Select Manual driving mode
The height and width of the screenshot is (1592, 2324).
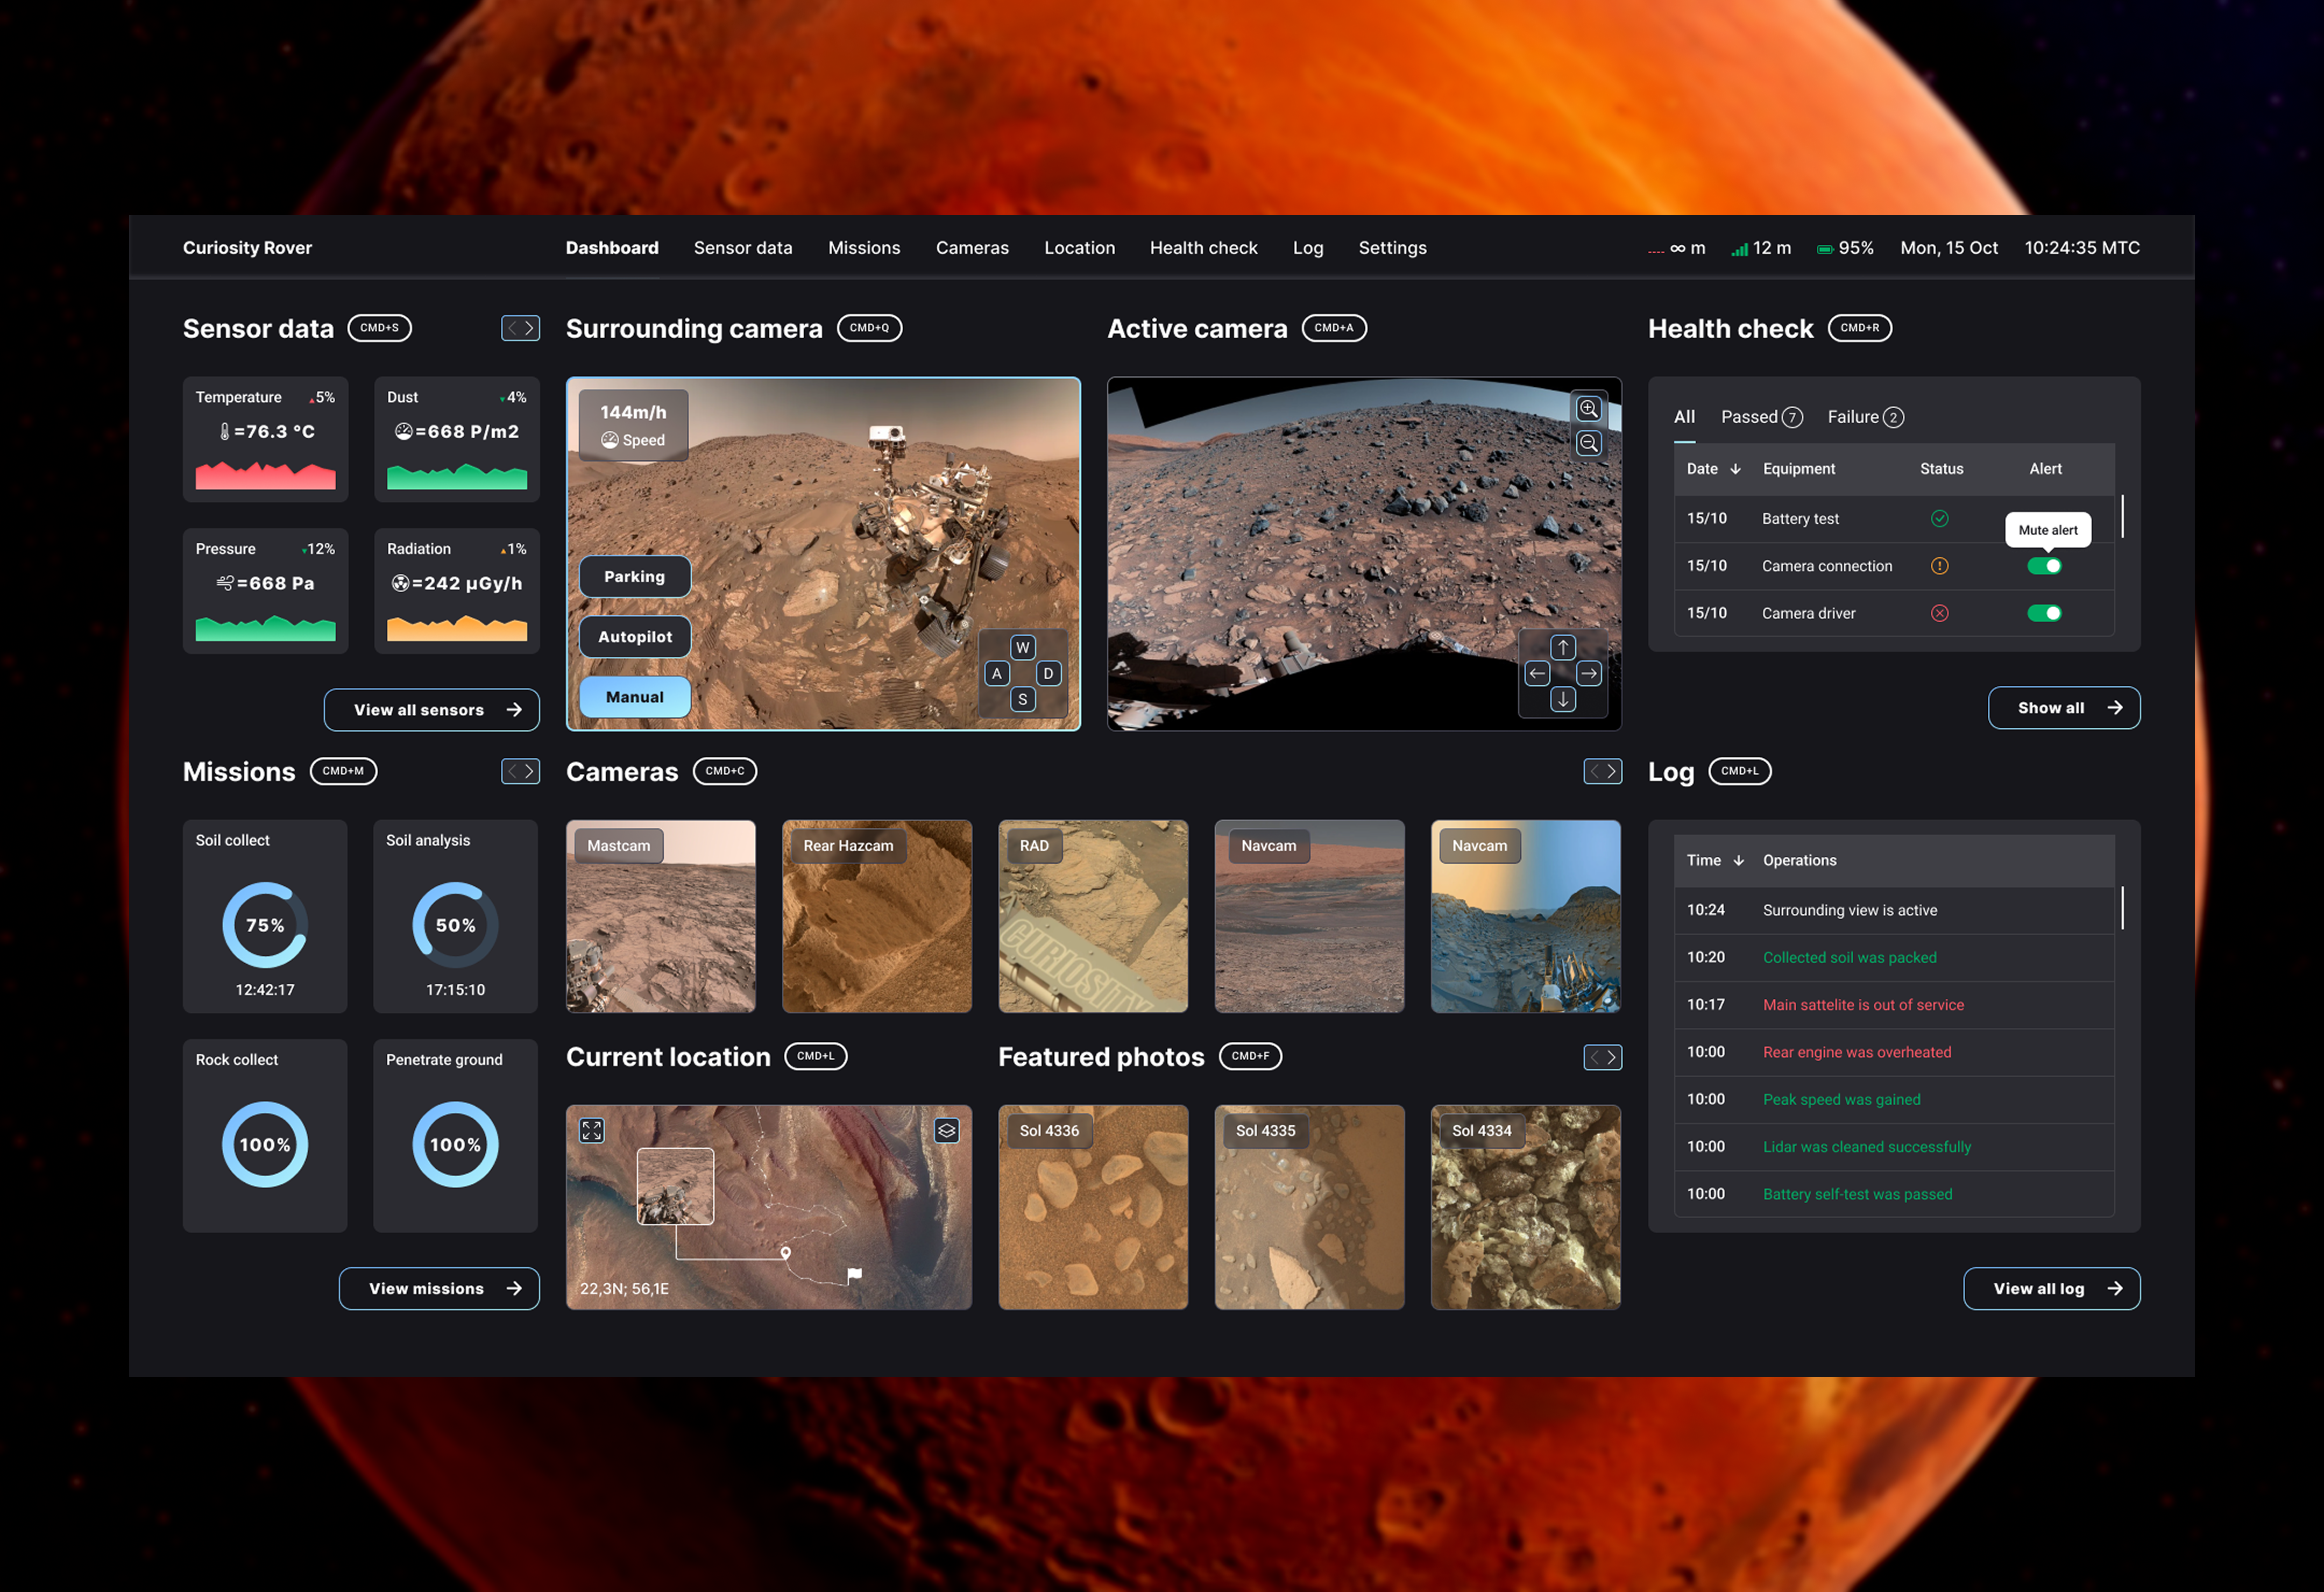(634, 697)
